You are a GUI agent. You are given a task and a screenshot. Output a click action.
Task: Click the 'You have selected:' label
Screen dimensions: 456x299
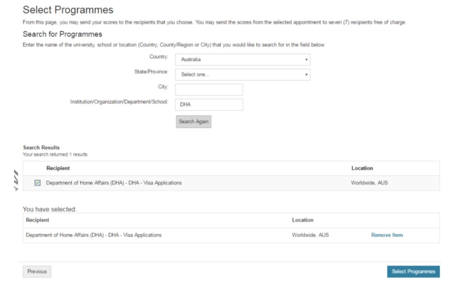(49, 209)
